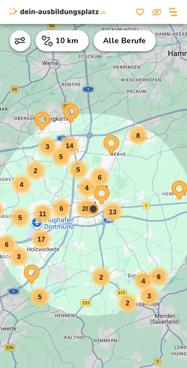Open the filter settings button
The height and width of the screenshot is (368, 187).
pyautogui.click(x=20, y=41)
